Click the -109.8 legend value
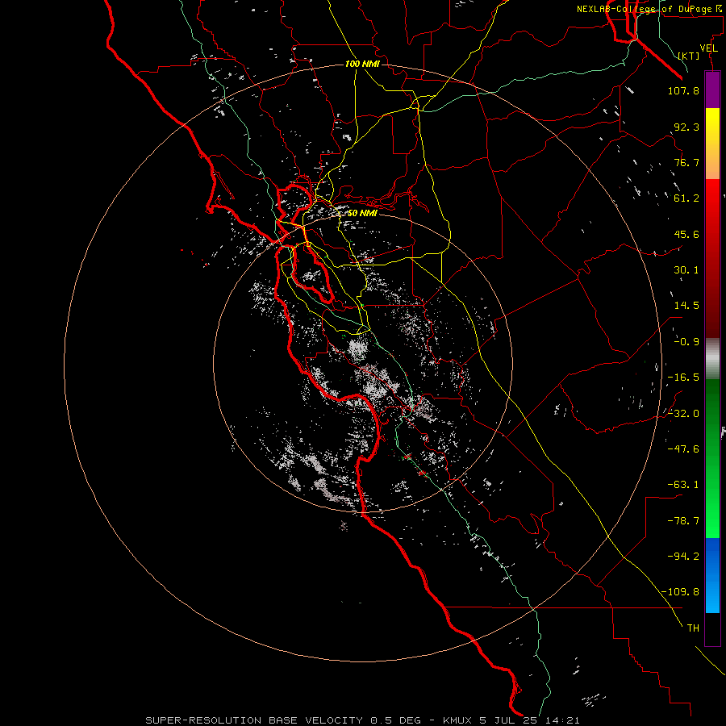This screenshot has height=726, width=726. [x=680, y=592]
